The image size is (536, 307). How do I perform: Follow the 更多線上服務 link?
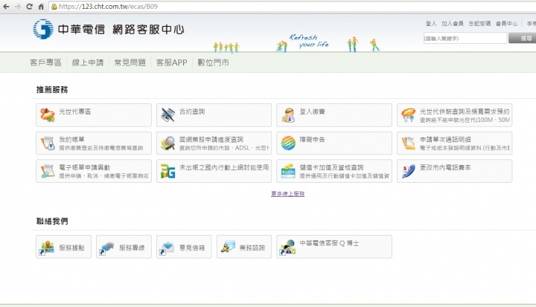pos(288,193)
